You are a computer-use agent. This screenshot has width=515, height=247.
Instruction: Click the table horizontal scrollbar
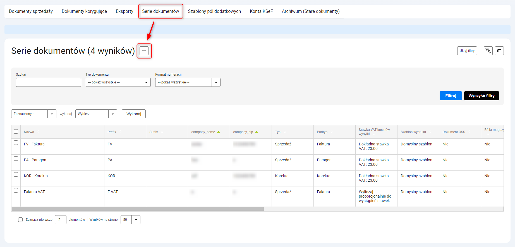click(x=138, y=209)
